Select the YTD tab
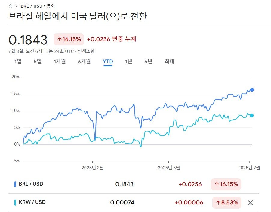 click(108, 62)
